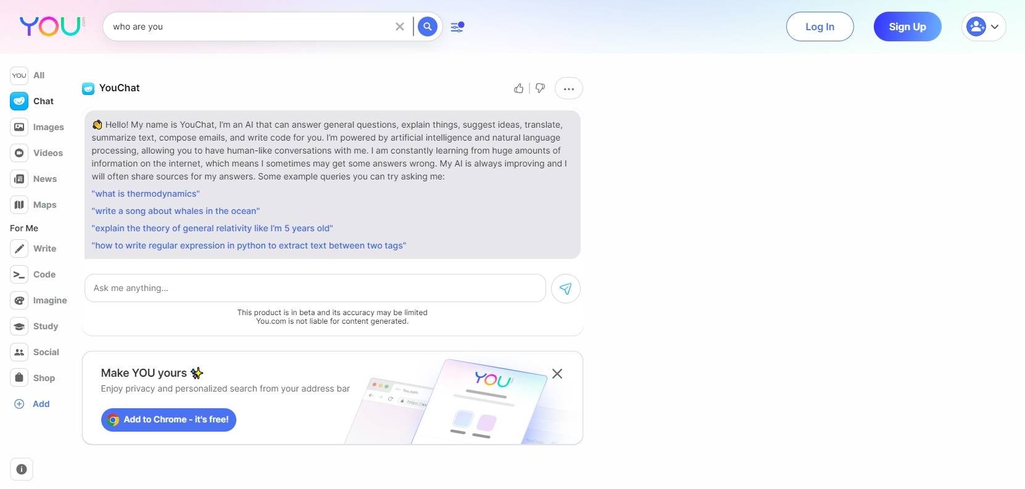Open search filter settings sliders icon
The image size is (1025, 489).
pos(457,27)
